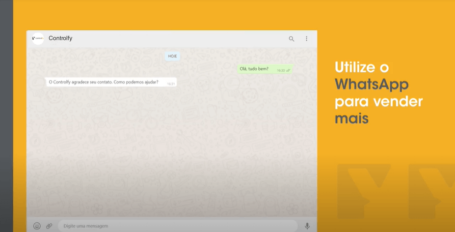Click the double check mark read receipt
Viewport: 455px width, 232px height.
tap(288, 70)
